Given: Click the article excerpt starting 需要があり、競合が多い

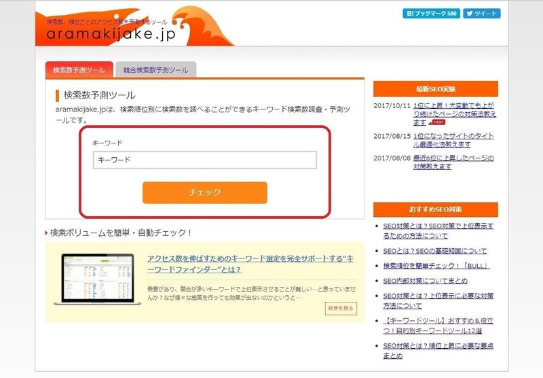Looking at the screenshot, I should click(x=251, y=294).
